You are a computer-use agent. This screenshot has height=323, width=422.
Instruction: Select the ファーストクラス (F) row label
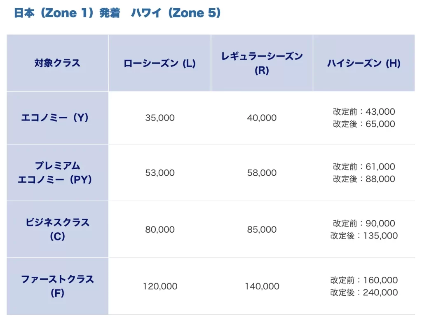57,286
